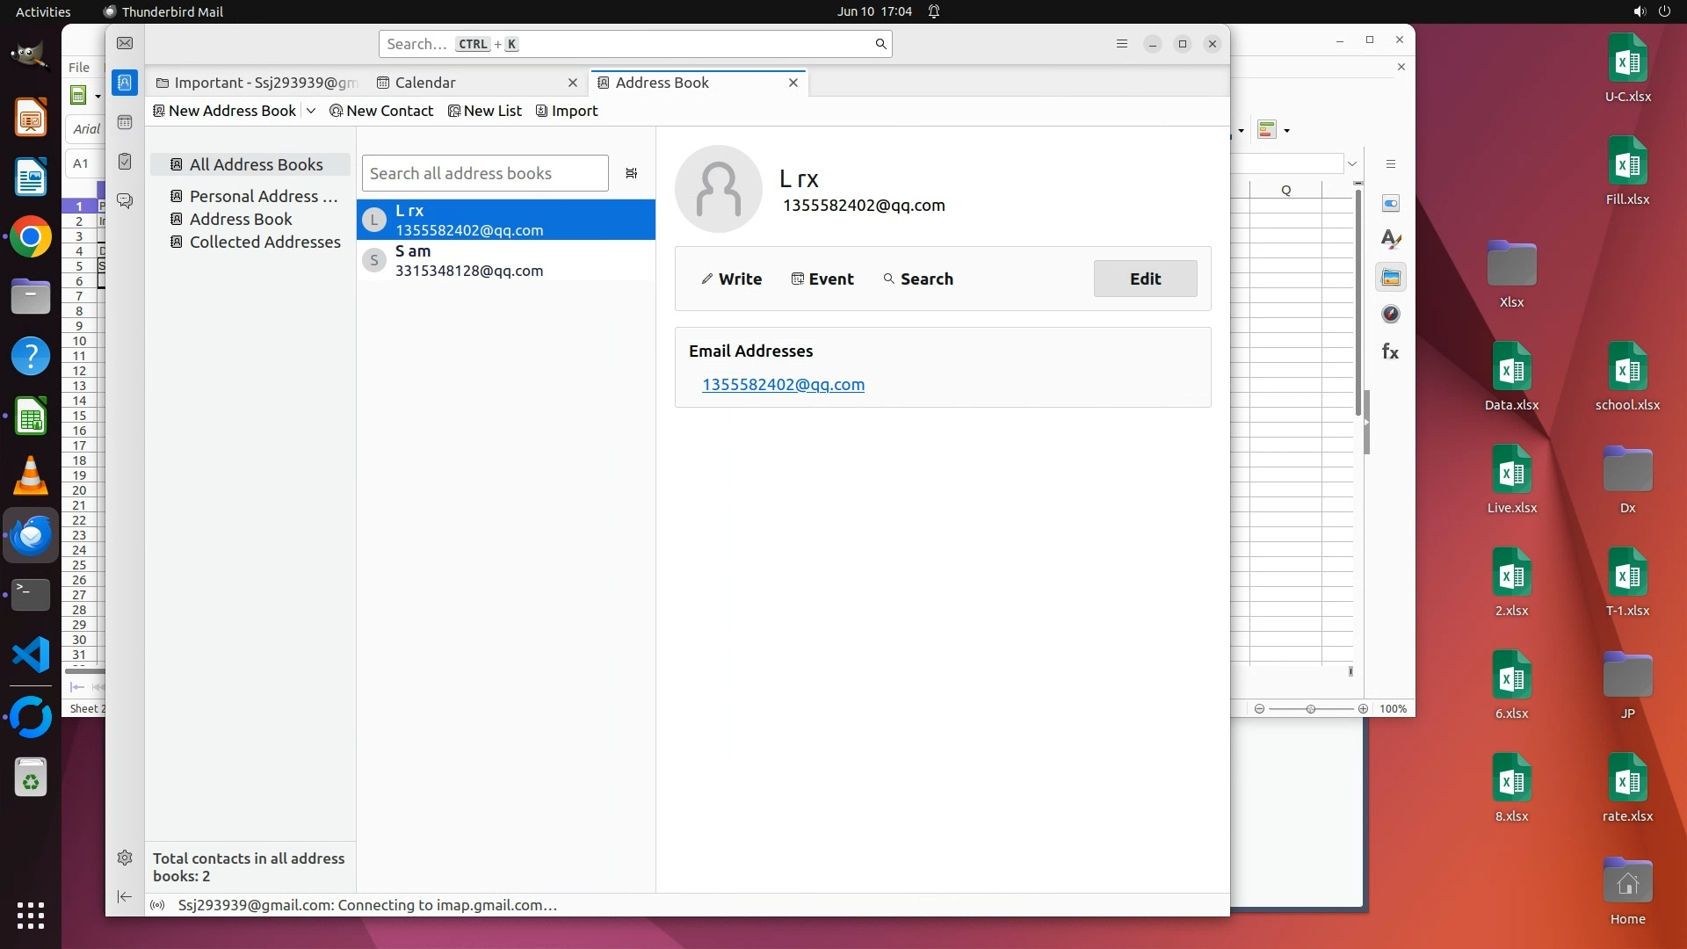
Task: Collapse the spaces toolbar
Action: pyautogui.click(x=125, y=896)
